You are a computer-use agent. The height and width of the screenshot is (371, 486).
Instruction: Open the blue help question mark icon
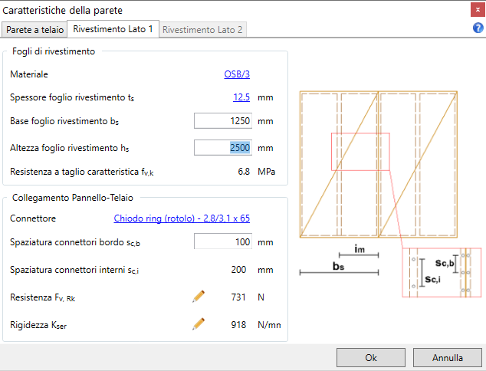tap(478, 28)
